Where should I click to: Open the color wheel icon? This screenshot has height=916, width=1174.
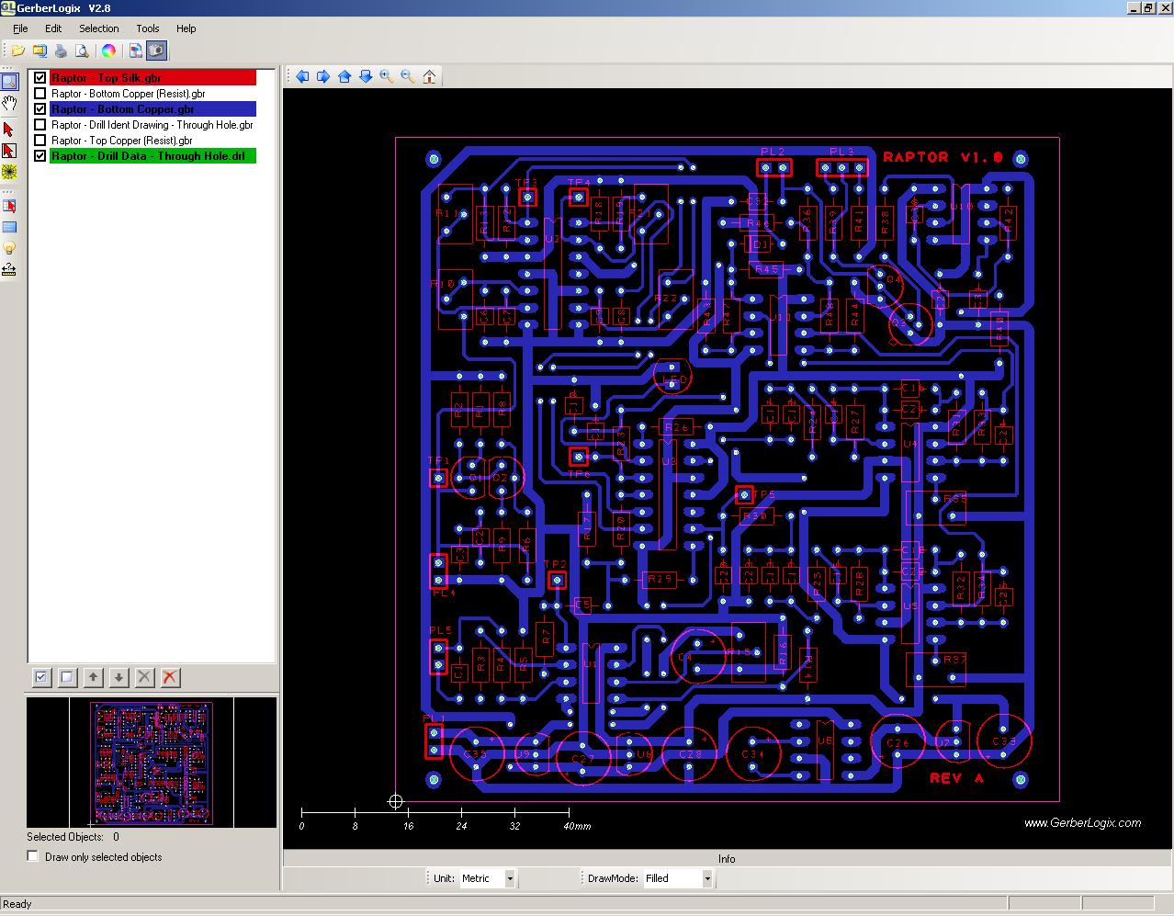coord(108,51)
